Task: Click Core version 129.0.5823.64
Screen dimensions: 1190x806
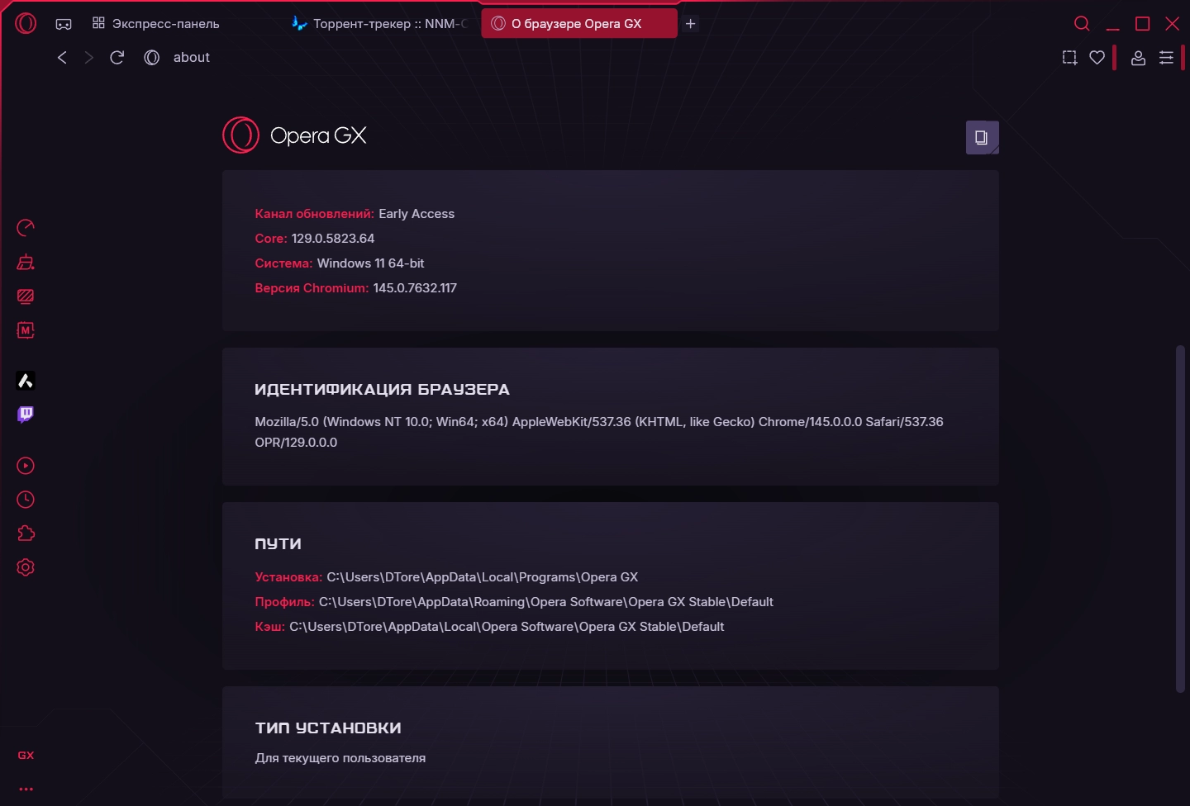Action: [333, 239]
